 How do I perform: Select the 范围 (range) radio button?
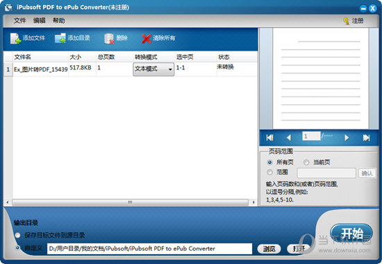pyautogui.click(x=269, y=172)
